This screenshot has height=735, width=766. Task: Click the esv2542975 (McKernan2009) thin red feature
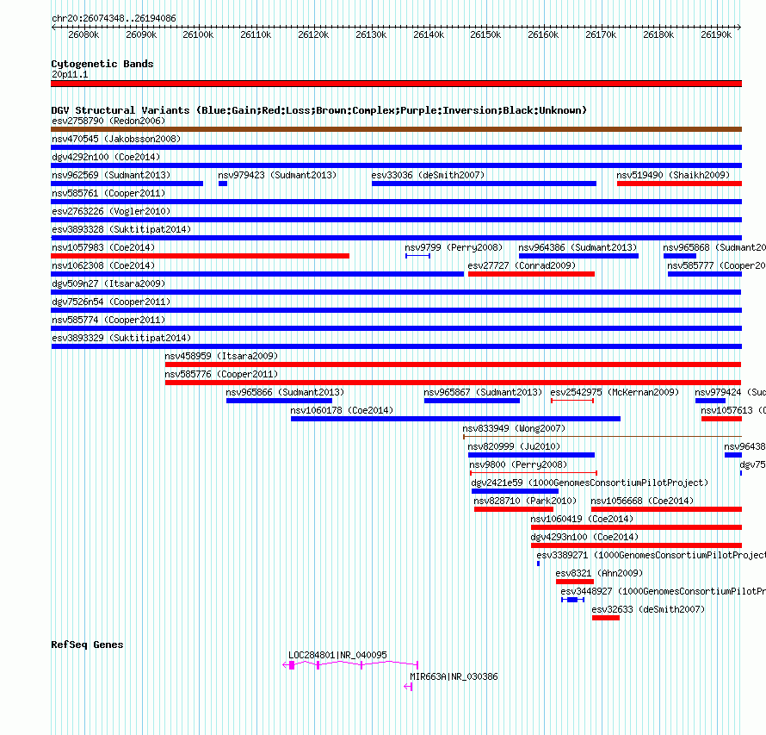572,401
